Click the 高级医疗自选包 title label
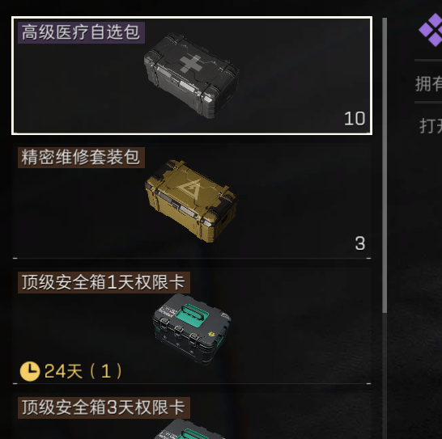 pyautogui.click(x=81, y=32)
